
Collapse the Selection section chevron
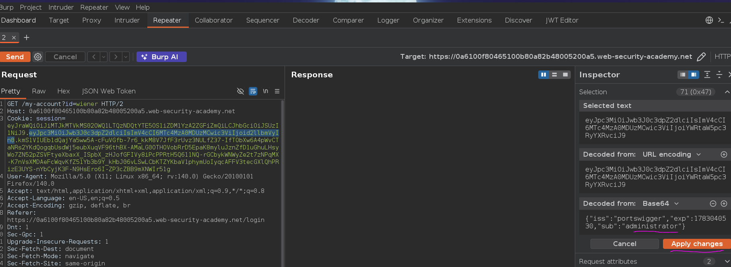coord(727,92)
